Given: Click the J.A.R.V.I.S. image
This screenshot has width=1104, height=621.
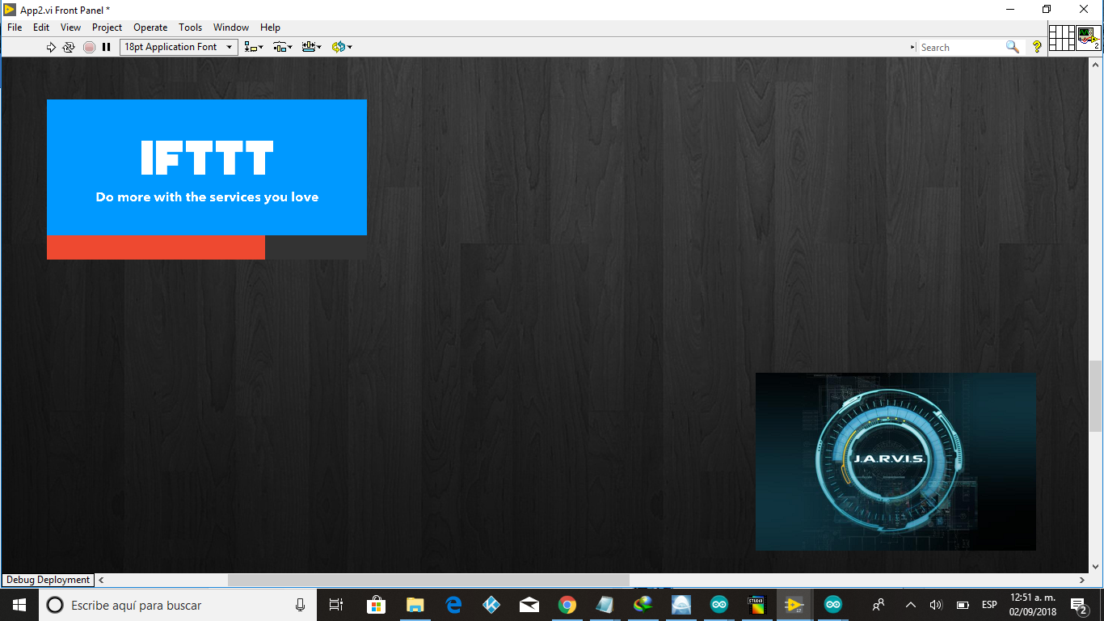Looking at the screenshot, I should click(x=895, y=462).
